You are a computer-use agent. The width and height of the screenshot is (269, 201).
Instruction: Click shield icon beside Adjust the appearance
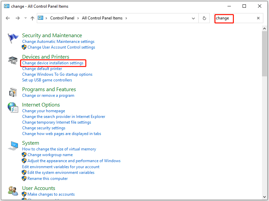[24, 161]
